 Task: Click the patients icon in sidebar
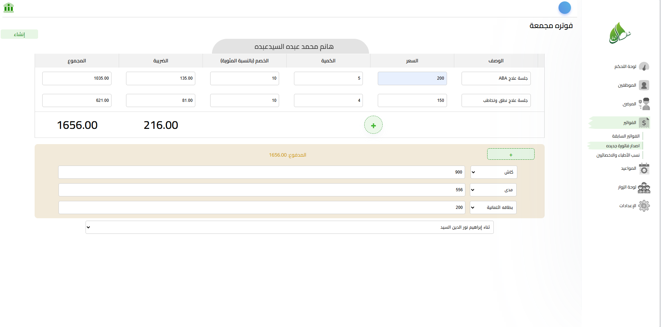[x=644, y=104]
